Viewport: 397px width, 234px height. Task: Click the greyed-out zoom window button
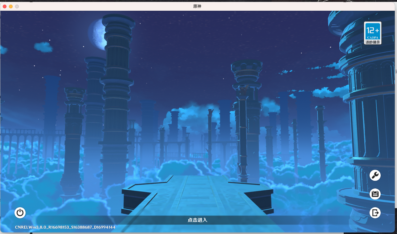pyautogui.click(x=17, y=6)
